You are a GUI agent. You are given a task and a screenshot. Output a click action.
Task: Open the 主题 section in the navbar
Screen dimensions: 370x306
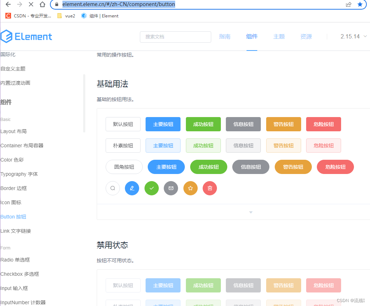pyautogui.click(x=279, y=36)
